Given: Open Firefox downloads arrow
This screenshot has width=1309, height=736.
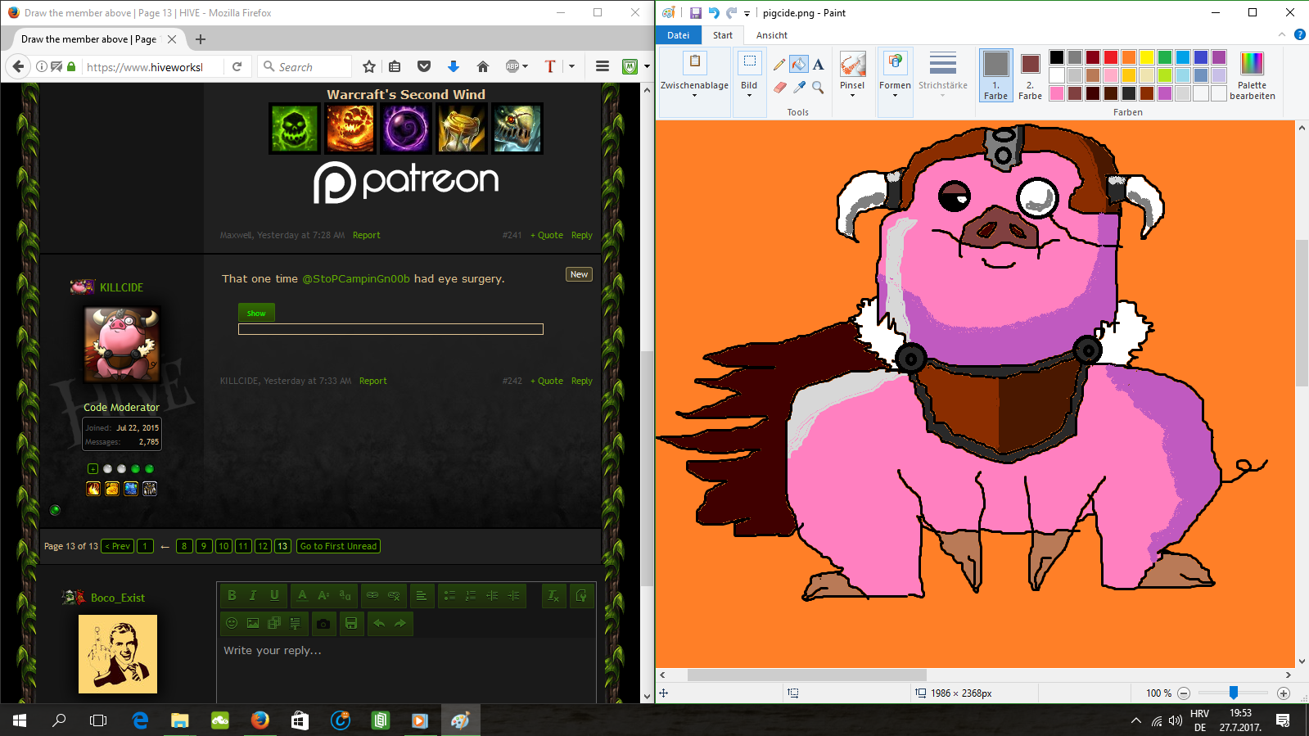Looking at the screenshot, I should 454,67.
